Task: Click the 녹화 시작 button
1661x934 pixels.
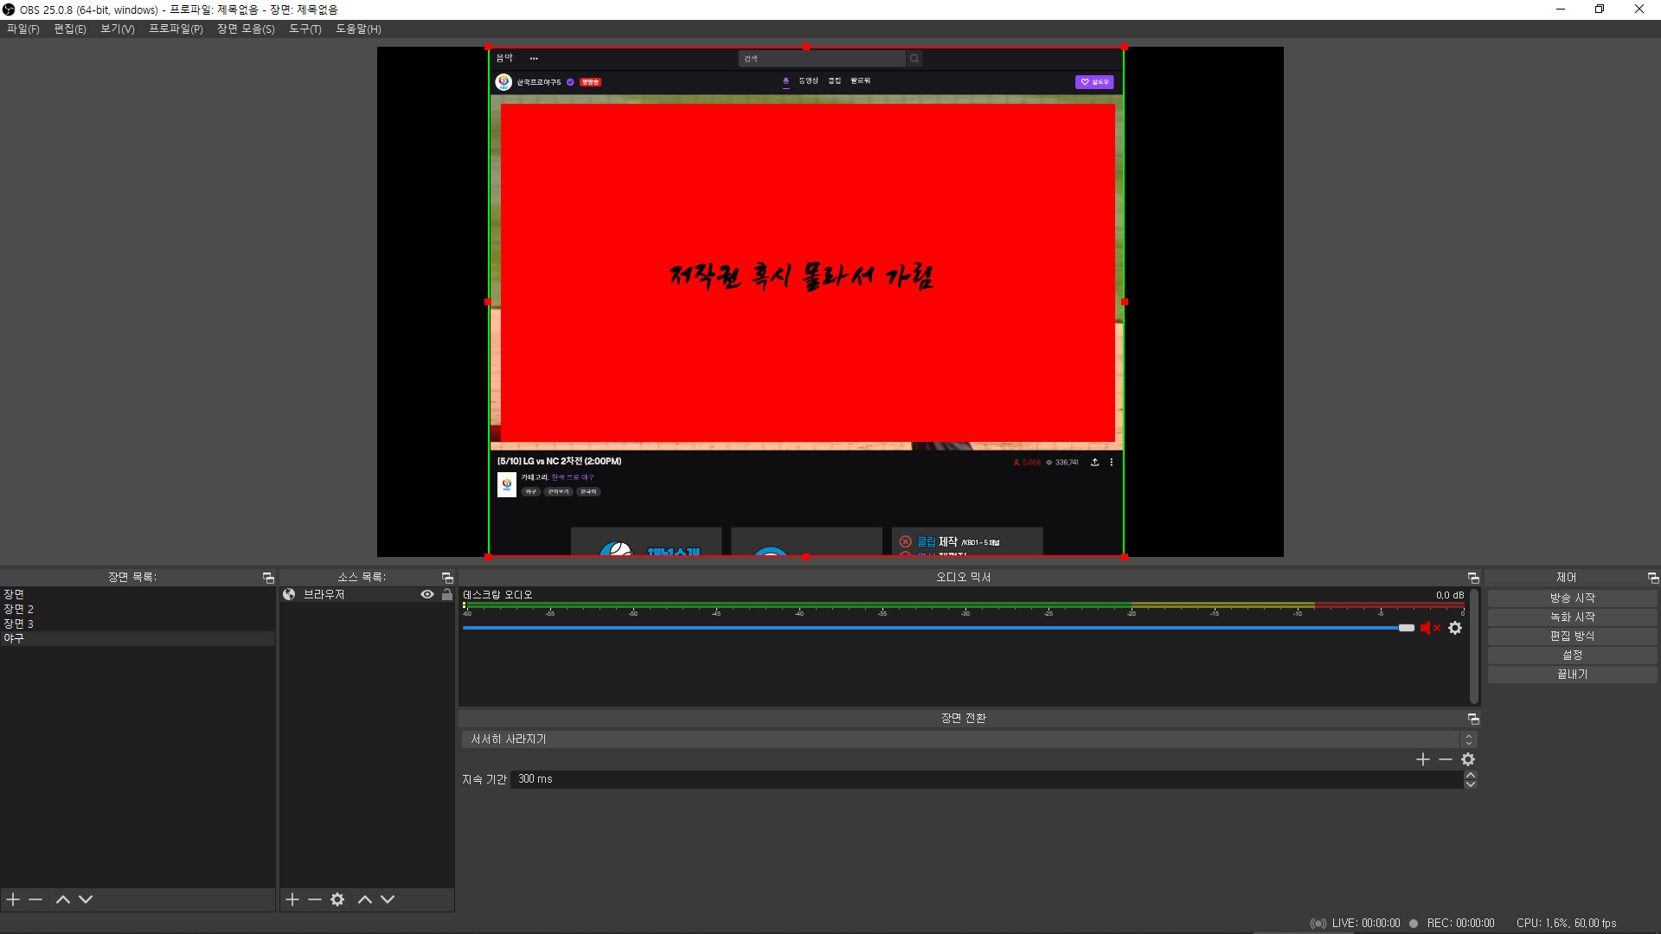Action: click(1572, 617)
